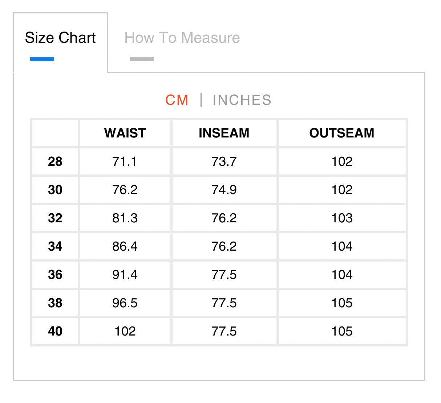Select the size 40 row label
Image resolution: width=441 pixels, height=403 pixels.
55,331
